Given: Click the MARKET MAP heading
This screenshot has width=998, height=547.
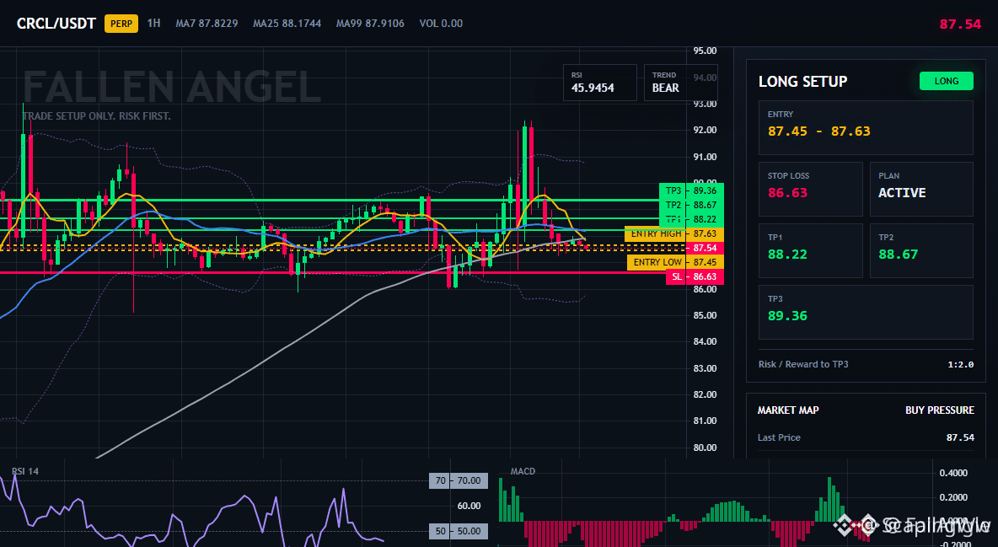Looking at the screenshot, I should coord(788,410).
